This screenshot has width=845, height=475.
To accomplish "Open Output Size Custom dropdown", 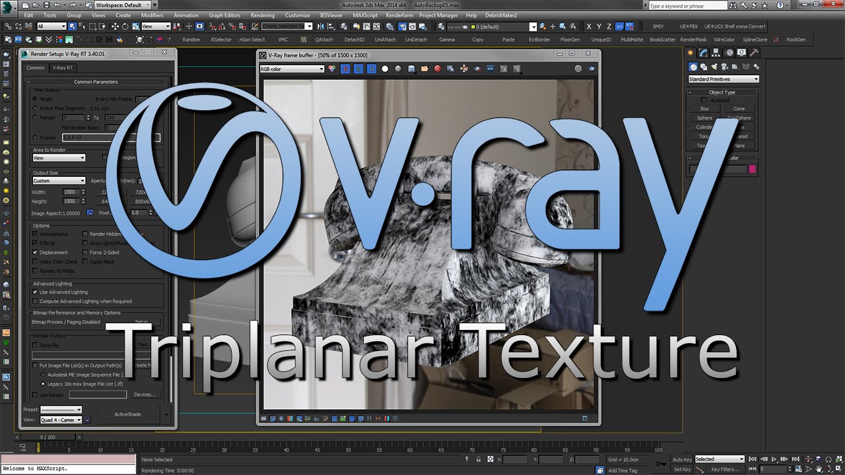I will point(59,181).
